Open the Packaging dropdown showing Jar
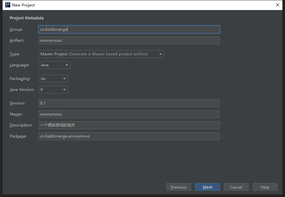The width and height of the screenshot is (285, 197). 53,79
